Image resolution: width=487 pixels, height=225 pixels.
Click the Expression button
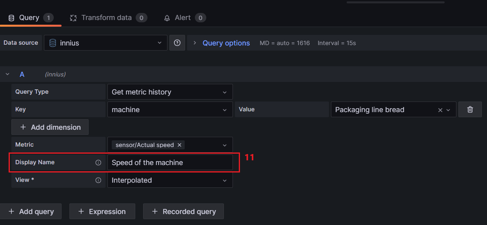(x=102, y=211)
